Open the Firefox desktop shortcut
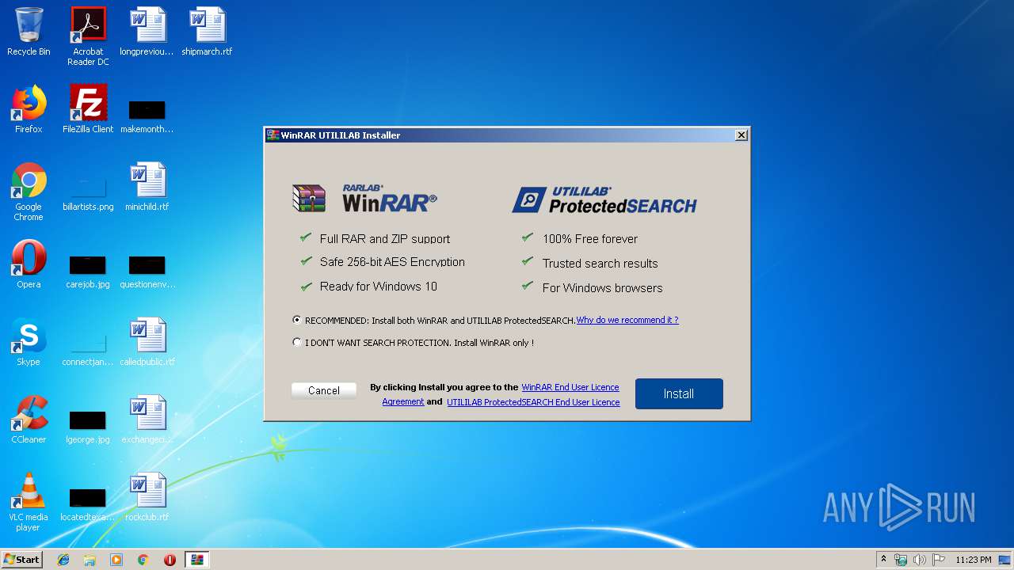This screenshot has height=570, width=1014. click(x=29, y=109)
